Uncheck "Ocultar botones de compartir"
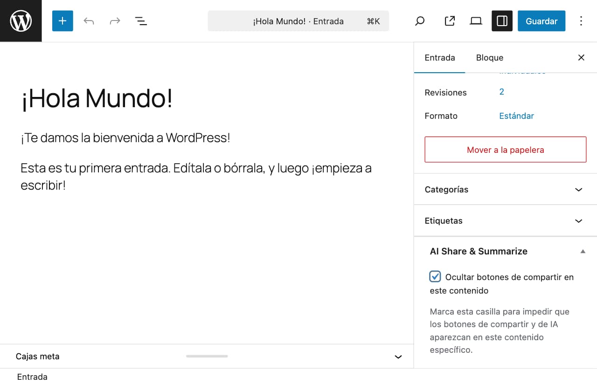597x384 pixels. click(435, 276)
